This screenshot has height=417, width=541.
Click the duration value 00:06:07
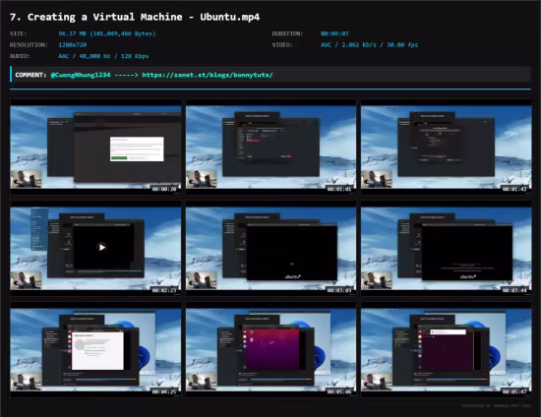tap(334, 33)
